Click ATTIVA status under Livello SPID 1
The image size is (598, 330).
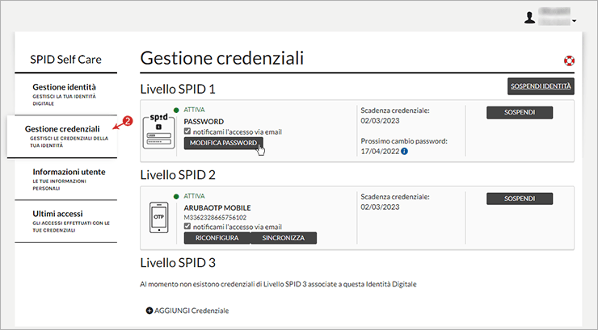[x=194, y=110]
